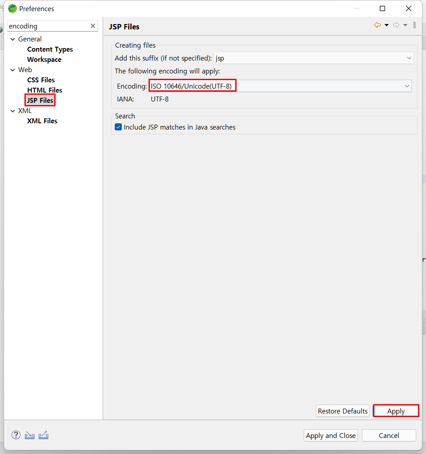This screenshot has height=454, width=426.
Task: Collapse the General tree node
Action: point(13,39)
